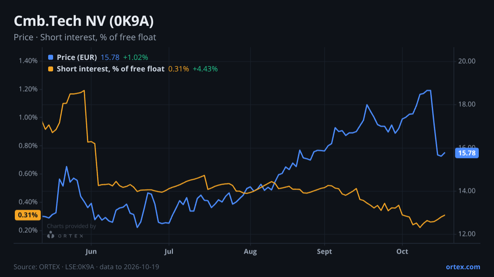
Task: Click the 20.00 right axis label
Action: 467,61
